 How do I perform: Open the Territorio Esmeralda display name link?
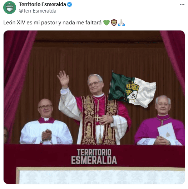point(42,4)
